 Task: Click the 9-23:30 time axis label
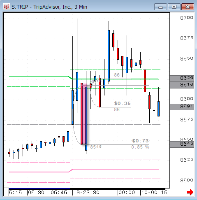click(88, 193)
